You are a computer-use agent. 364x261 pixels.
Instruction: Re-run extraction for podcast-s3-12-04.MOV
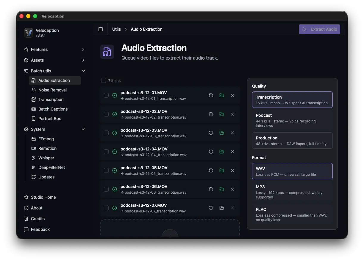[211, 152]
